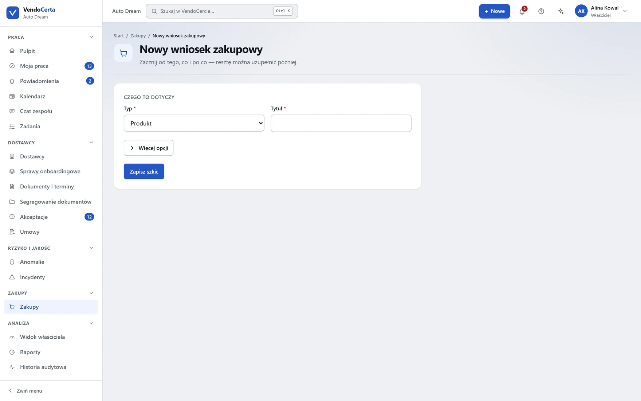Click the Dokumenty i terminy file icon
Image resolution: width=641 pixels, height=401 pixels.
12,187
